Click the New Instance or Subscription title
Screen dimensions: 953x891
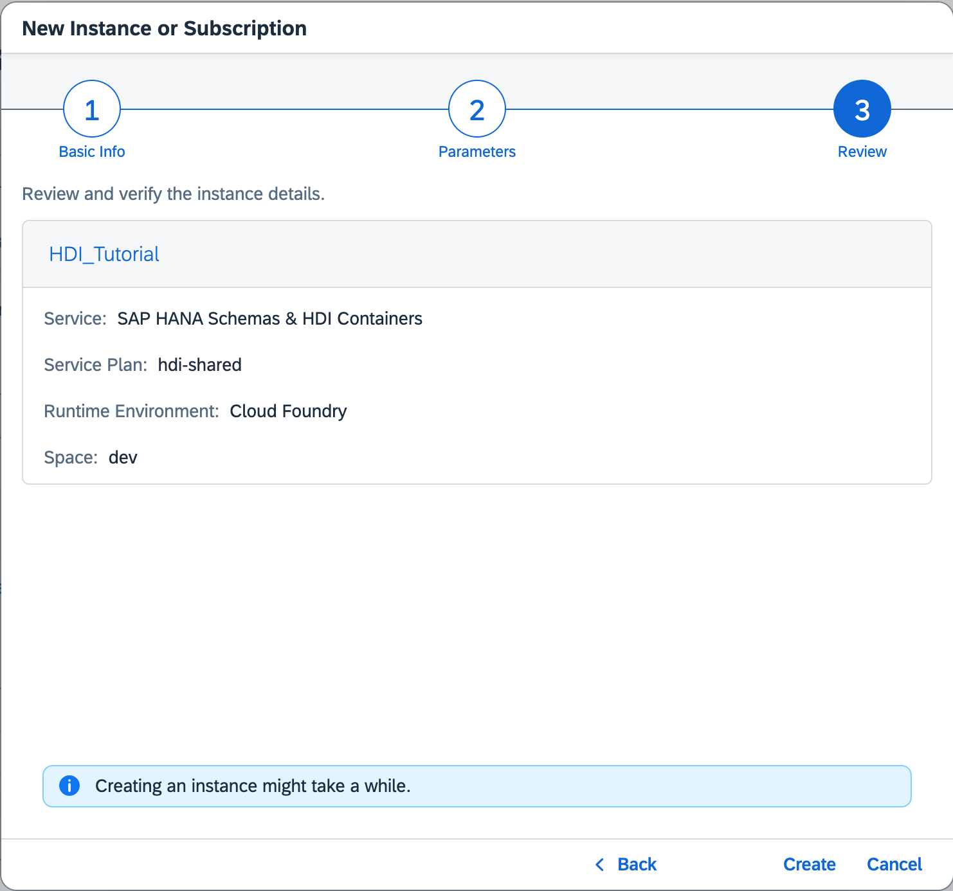(165, 28)
